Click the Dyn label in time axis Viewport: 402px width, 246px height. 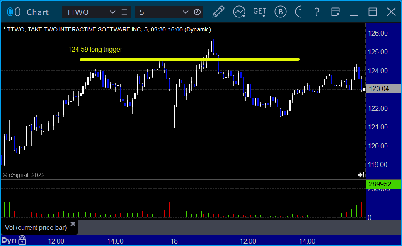pos(9,240)
